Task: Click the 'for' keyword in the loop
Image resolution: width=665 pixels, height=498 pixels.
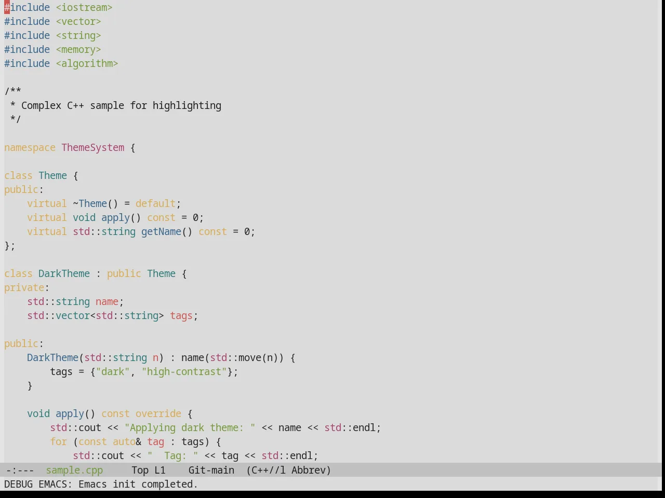Action: coord(58,441)
